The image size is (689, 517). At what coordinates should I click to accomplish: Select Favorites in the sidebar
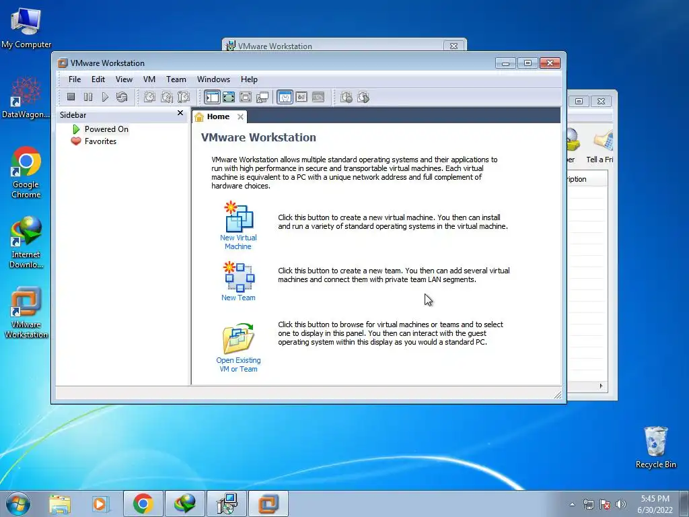point(100,141)
